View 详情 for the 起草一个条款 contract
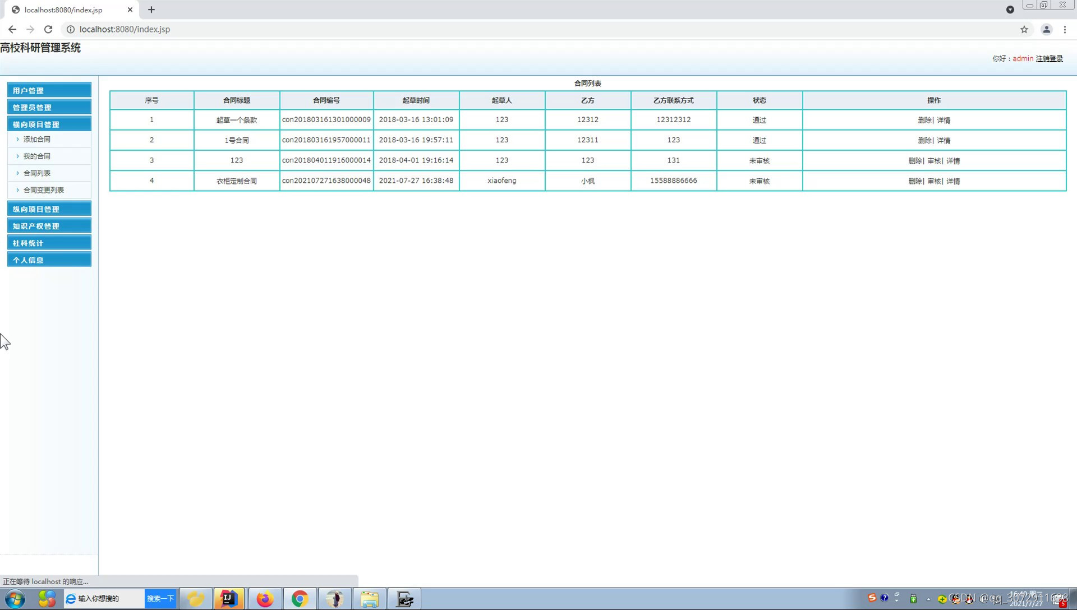Viewport: 1077px width, 610px height. coord(943,120)
